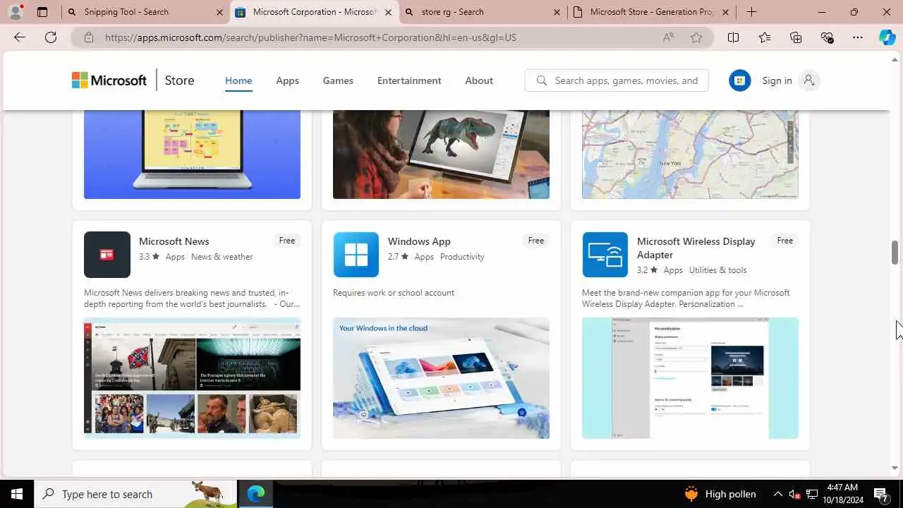Click the search magnifier icon in Store

click(541, 80)
